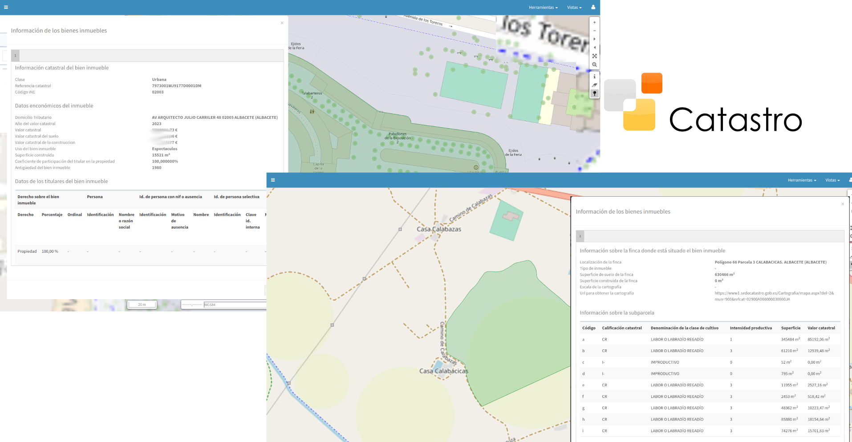Go to next map extent arrow
Image resolution: width=852 pixels, height=442 pixels.
(594, 39)
